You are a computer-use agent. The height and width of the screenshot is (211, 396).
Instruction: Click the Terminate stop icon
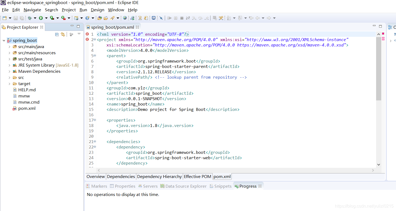[x=182, y=18]
